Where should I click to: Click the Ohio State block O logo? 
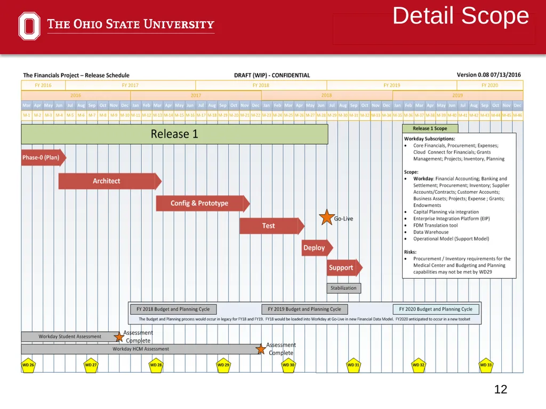[x=29, y=26]
